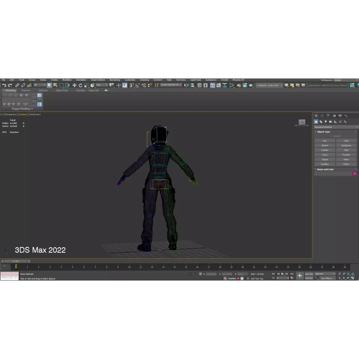Create a Box primitive
The image size is (359, 359).
pyautogui.click(x=325, y=141)
